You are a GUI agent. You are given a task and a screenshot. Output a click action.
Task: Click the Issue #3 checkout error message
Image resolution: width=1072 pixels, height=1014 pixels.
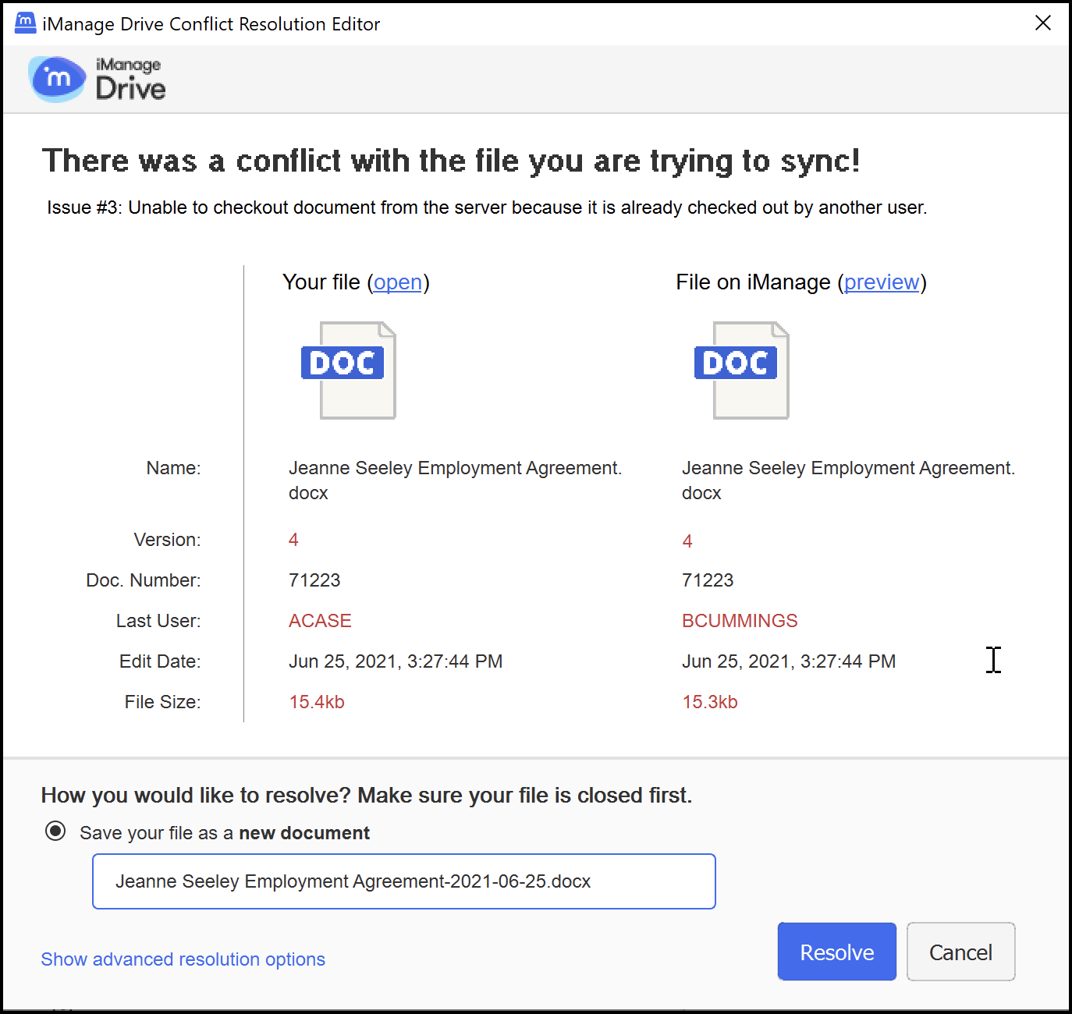(486, 207)
